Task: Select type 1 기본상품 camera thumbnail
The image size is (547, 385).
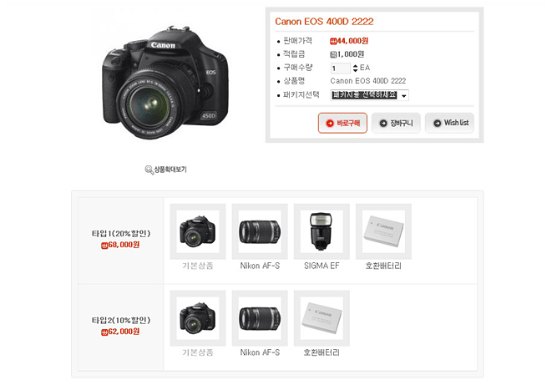Action: click(198, 231)
